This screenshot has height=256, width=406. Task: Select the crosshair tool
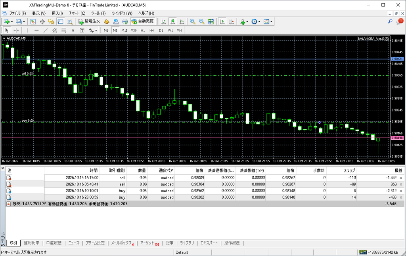[x=16, y=31]
